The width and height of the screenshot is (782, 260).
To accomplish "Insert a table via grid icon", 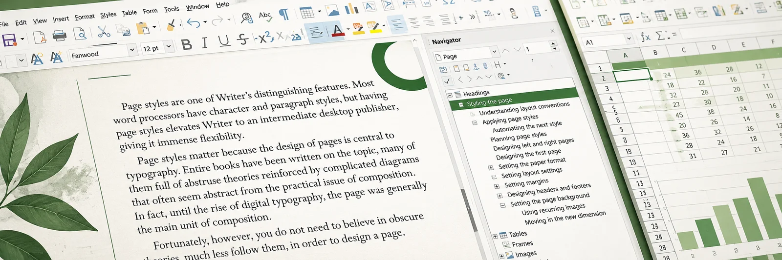I will point(307,12).
